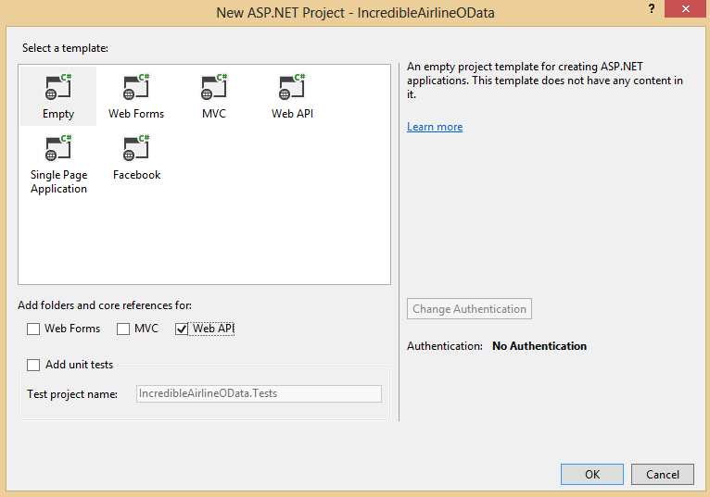710x497 pixels.
Task: Click the 'Authentication:' label
Action: coord(445,346)
